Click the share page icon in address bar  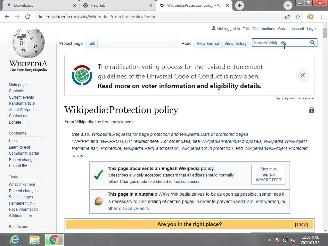coord(288,17)
